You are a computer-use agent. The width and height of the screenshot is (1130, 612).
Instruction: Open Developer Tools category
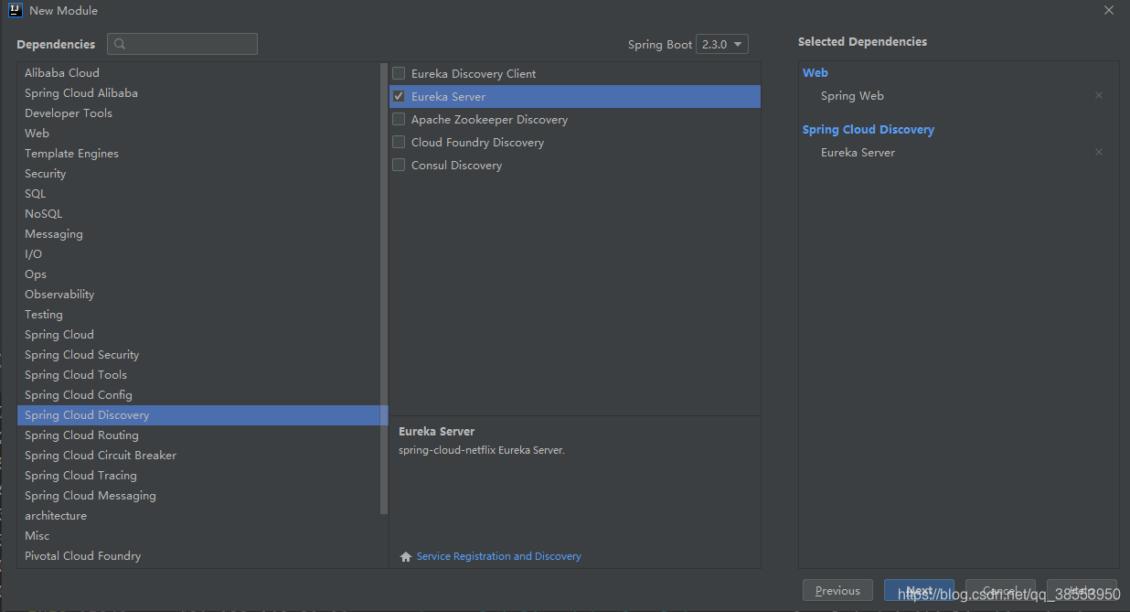click(x=198, y=113)
